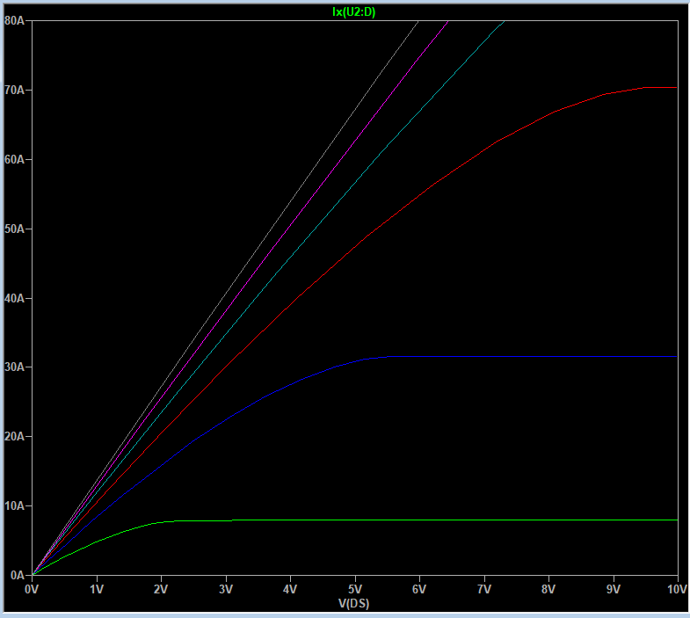The image size is (690, 618).
Task: Click the 6V horizontal axis value
Action: (x=419, y=589)
